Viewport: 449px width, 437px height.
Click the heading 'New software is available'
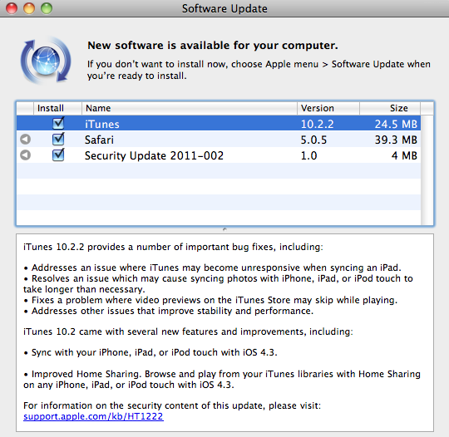coord(213,45)
